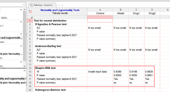Select row number 1 header

click(30, 20)
